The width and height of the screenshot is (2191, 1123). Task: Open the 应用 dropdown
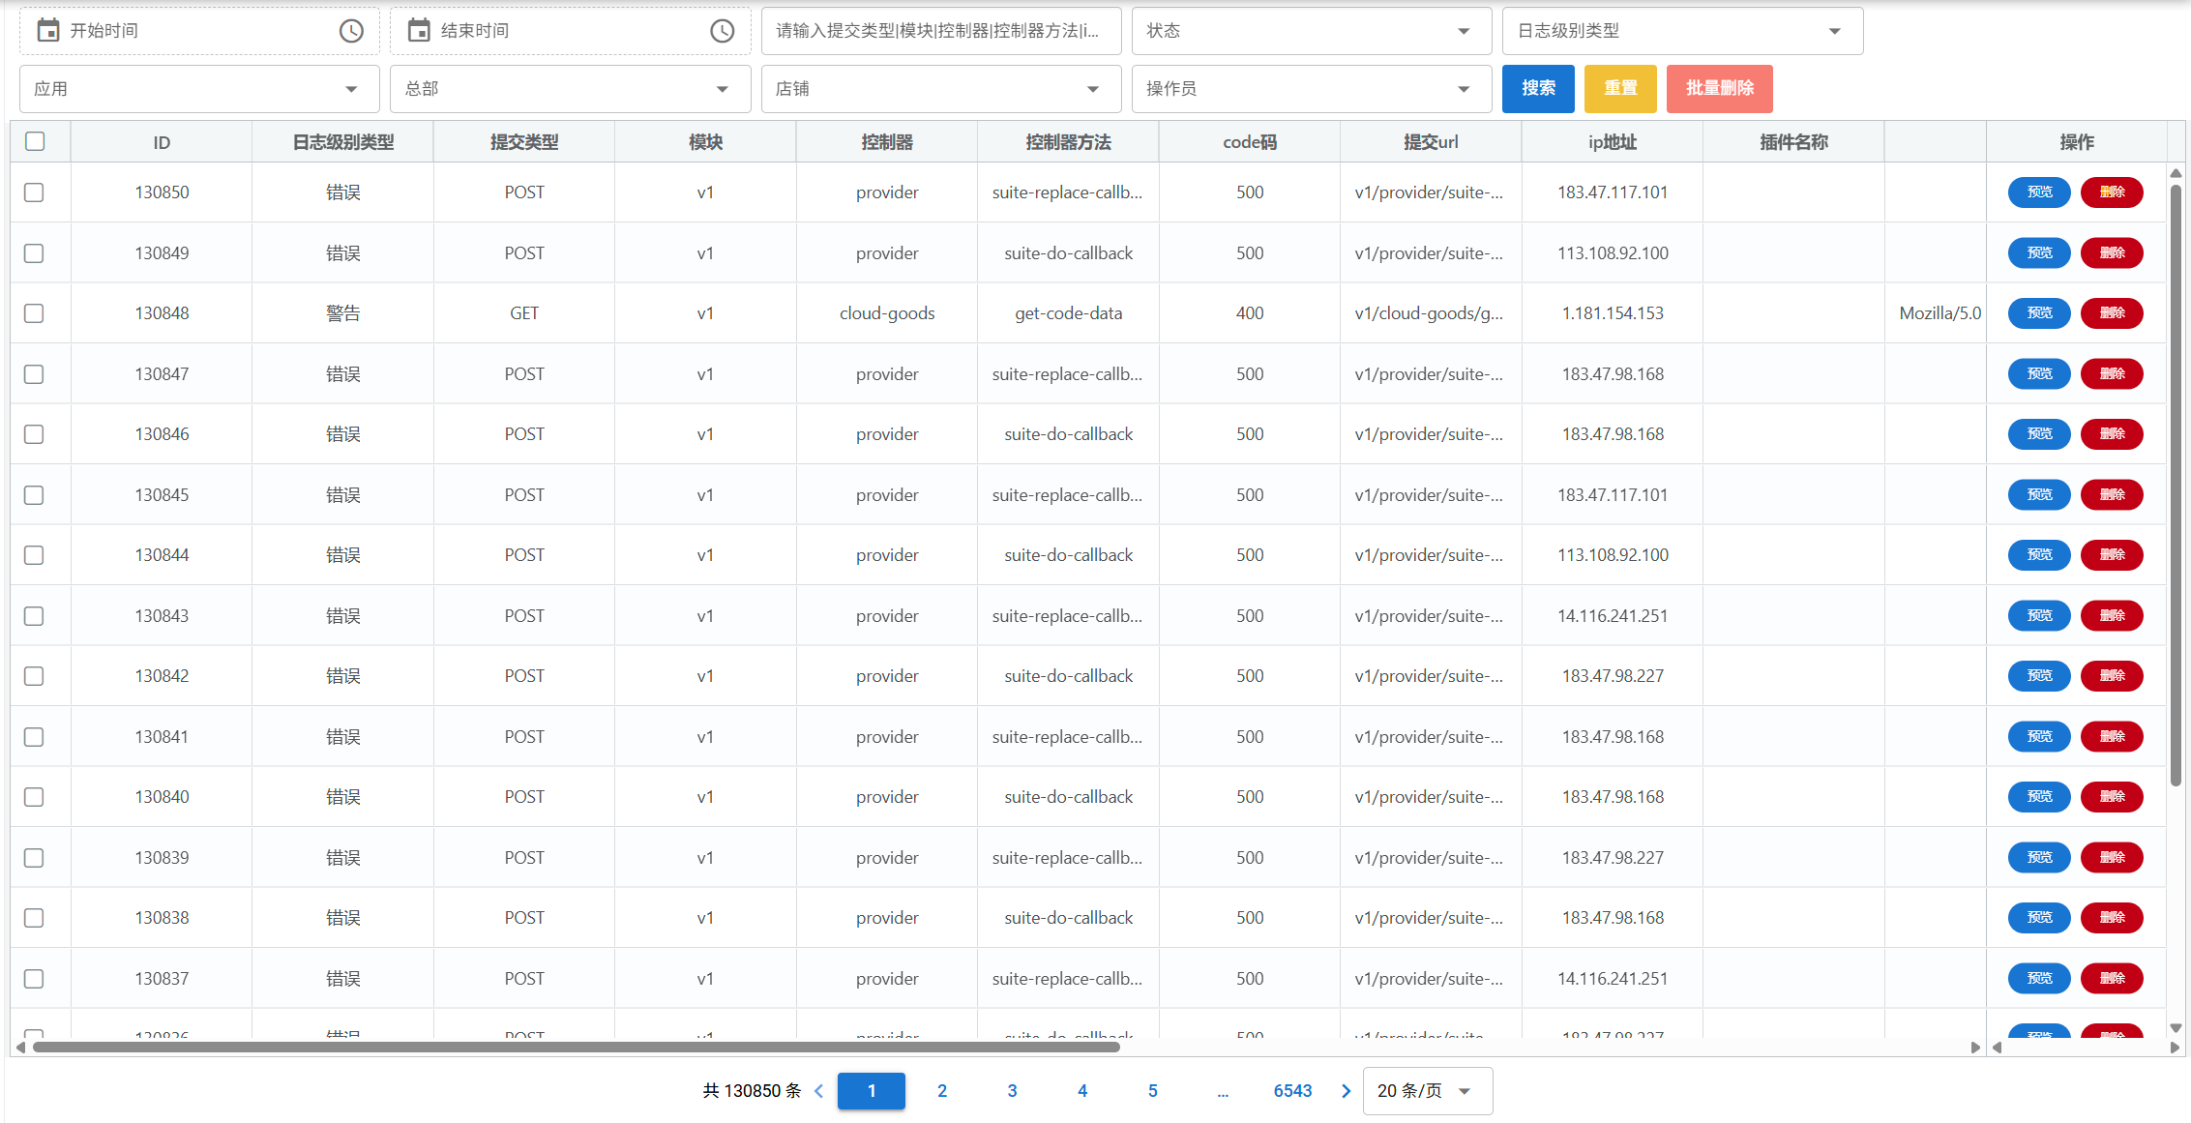(199, 89)
